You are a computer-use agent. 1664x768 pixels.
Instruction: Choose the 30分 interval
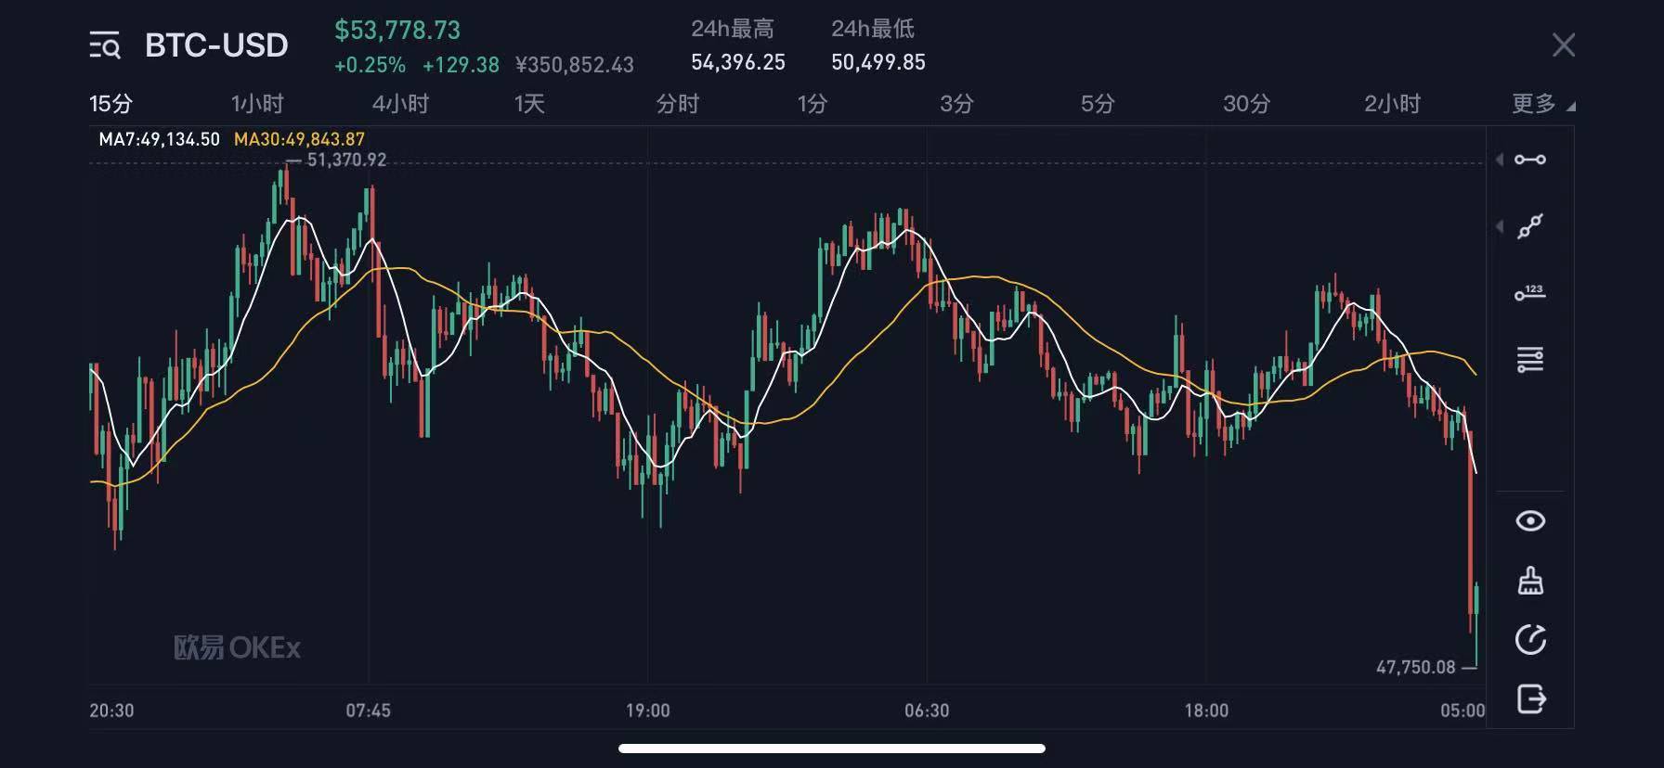point(1246,104)
